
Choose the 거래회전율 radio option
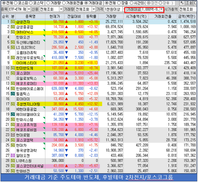(x=64, y=3)
